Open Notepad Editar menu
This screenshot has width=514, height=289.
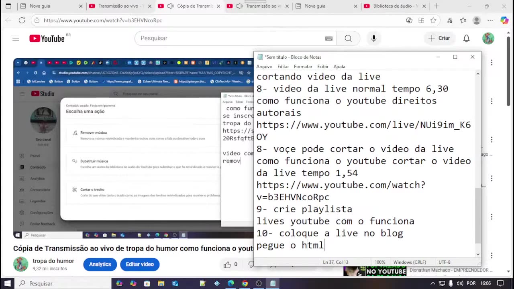click(x=283, y=66)
